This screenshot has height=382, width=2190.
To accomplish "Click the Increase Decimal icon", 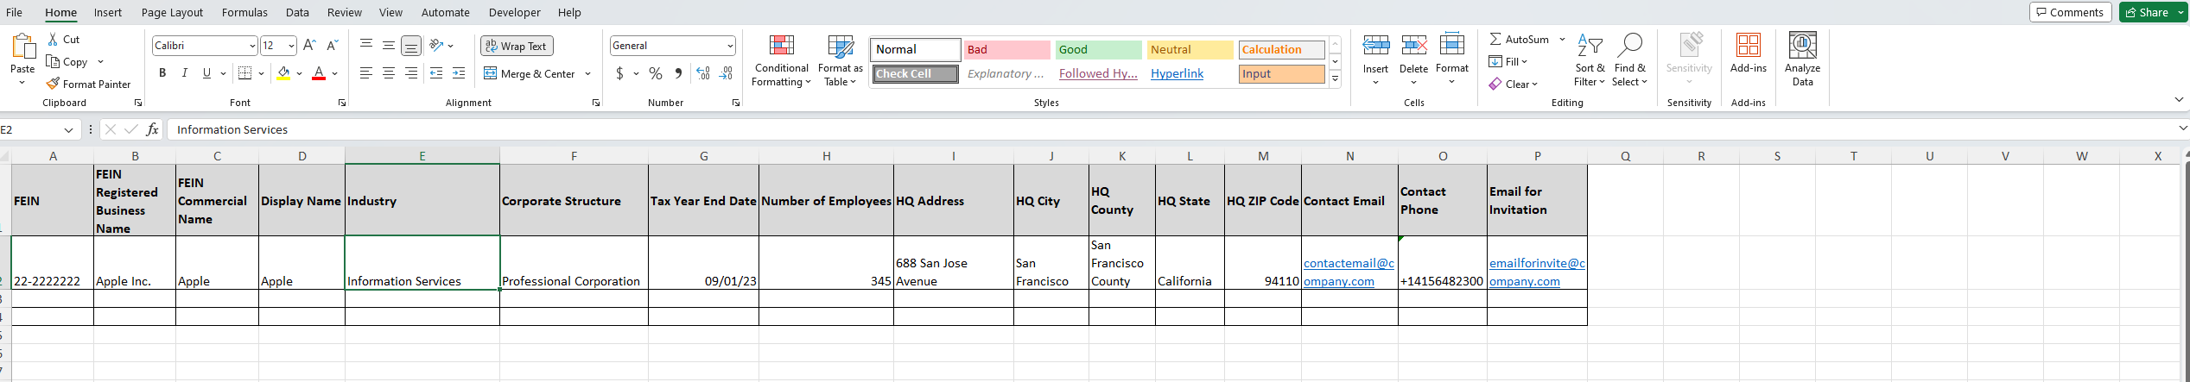I will point(703,73).
